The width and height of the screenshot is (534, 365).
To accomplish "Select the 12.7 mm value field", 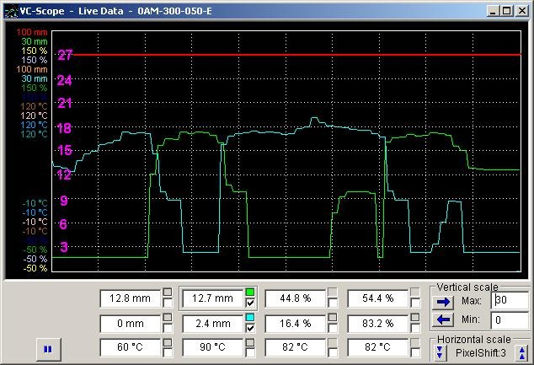I will pos(212,298).
